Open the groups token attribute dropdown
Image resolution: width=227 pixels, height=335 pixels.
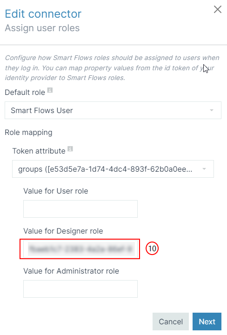(x=113, y=169)
